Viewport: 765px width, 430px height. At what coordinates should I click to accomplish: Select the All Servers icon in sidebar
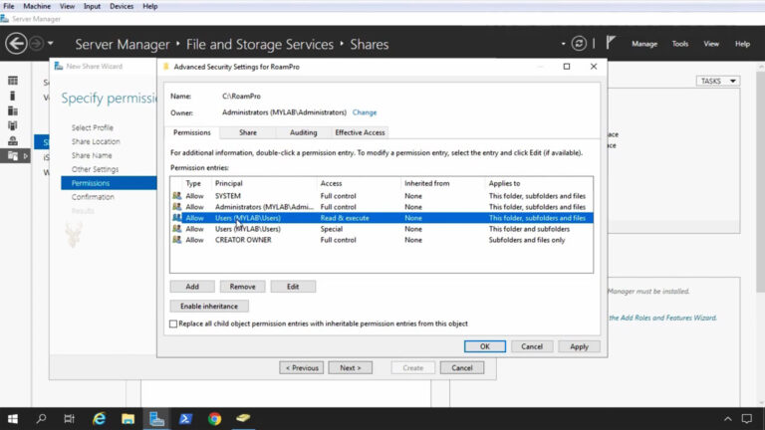point(13,111)
